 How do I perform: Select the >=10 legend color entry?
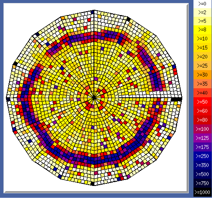point(203,39)
